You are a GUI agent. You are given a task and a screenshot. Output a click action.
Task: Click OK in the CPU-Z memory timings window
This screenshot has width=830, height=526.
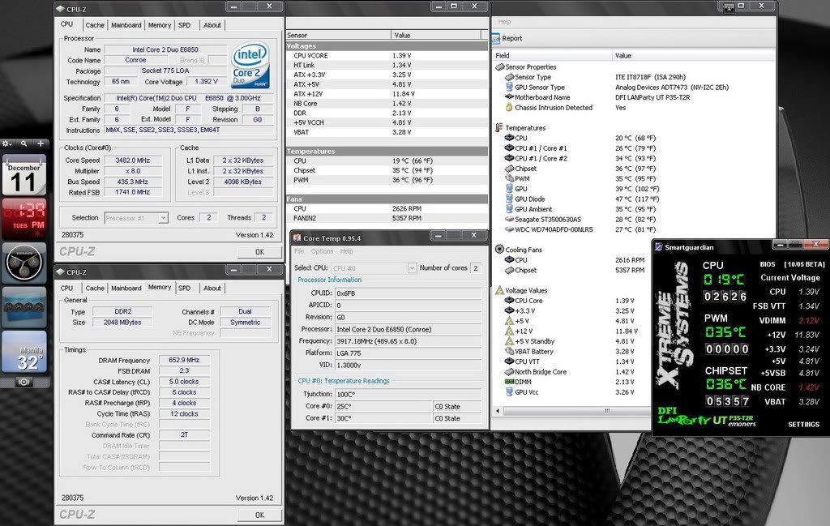[x=259, y=515]
